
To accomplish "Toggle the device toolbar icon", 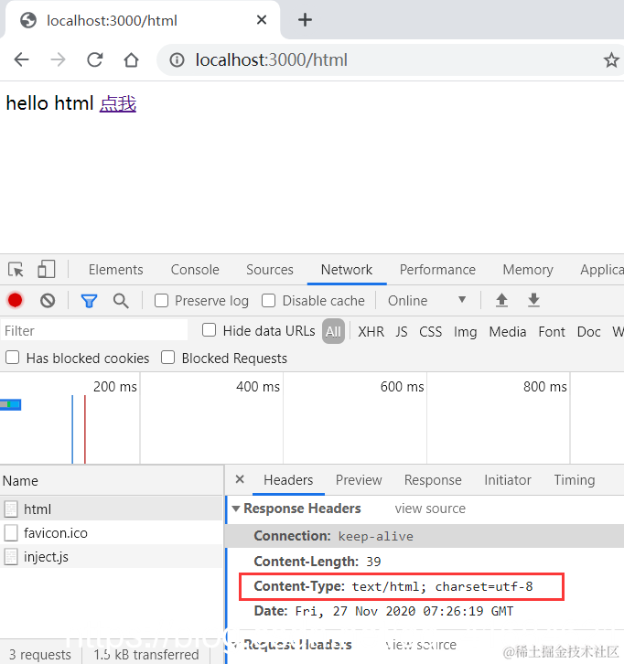I will tap(47, 269).
